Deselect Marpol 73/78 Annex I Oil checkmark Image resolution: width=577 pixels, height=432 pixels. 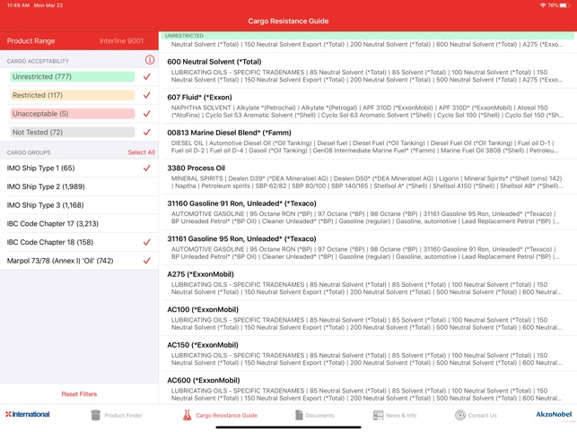click(147, 260)
